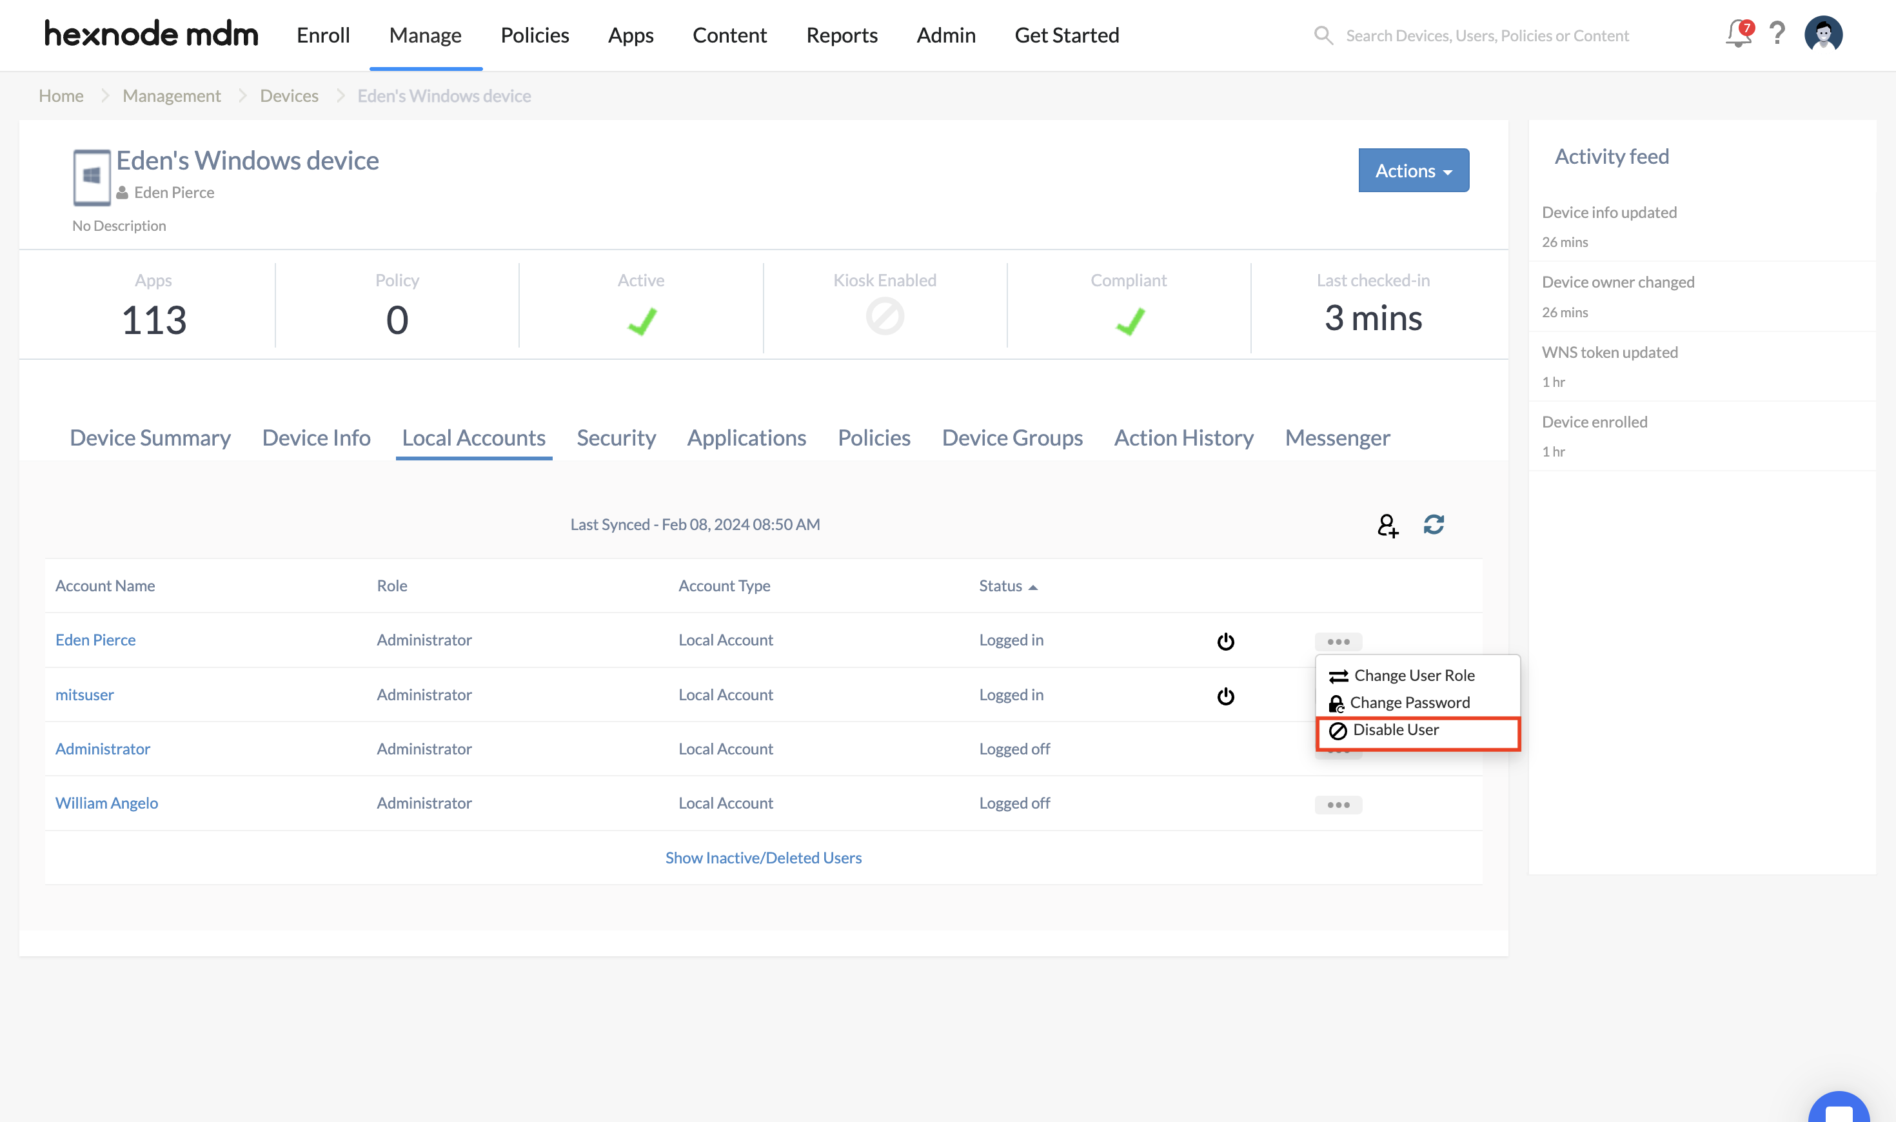This screenshot has height=1122, width=1896.
Task: Open the Content navigation menu
Action: pos(729,35)
